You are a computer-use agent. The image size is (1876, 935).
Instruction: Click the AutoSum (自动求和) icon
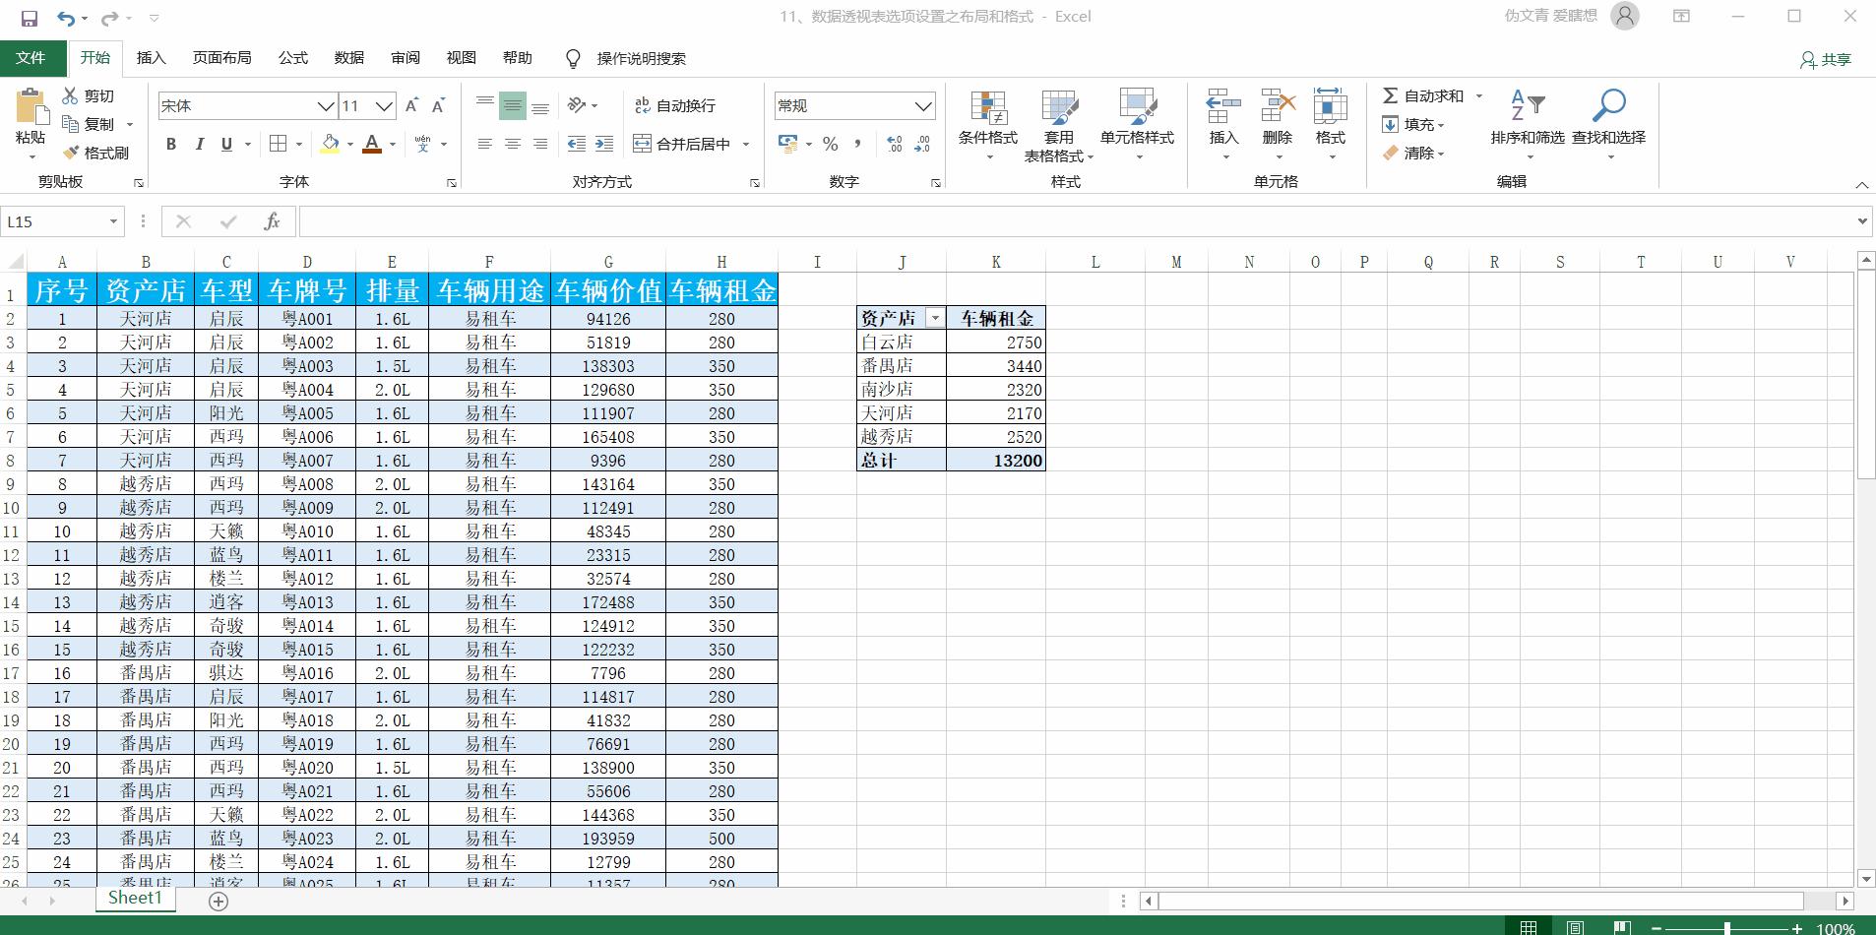[x=1390, y=95]
